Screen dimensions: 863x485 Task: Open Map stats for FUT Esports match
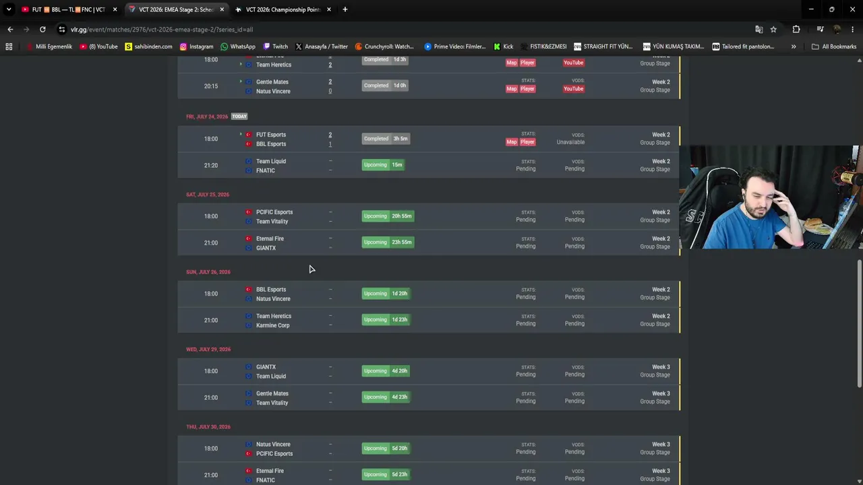pyautogui.click(x=512, y=142)
